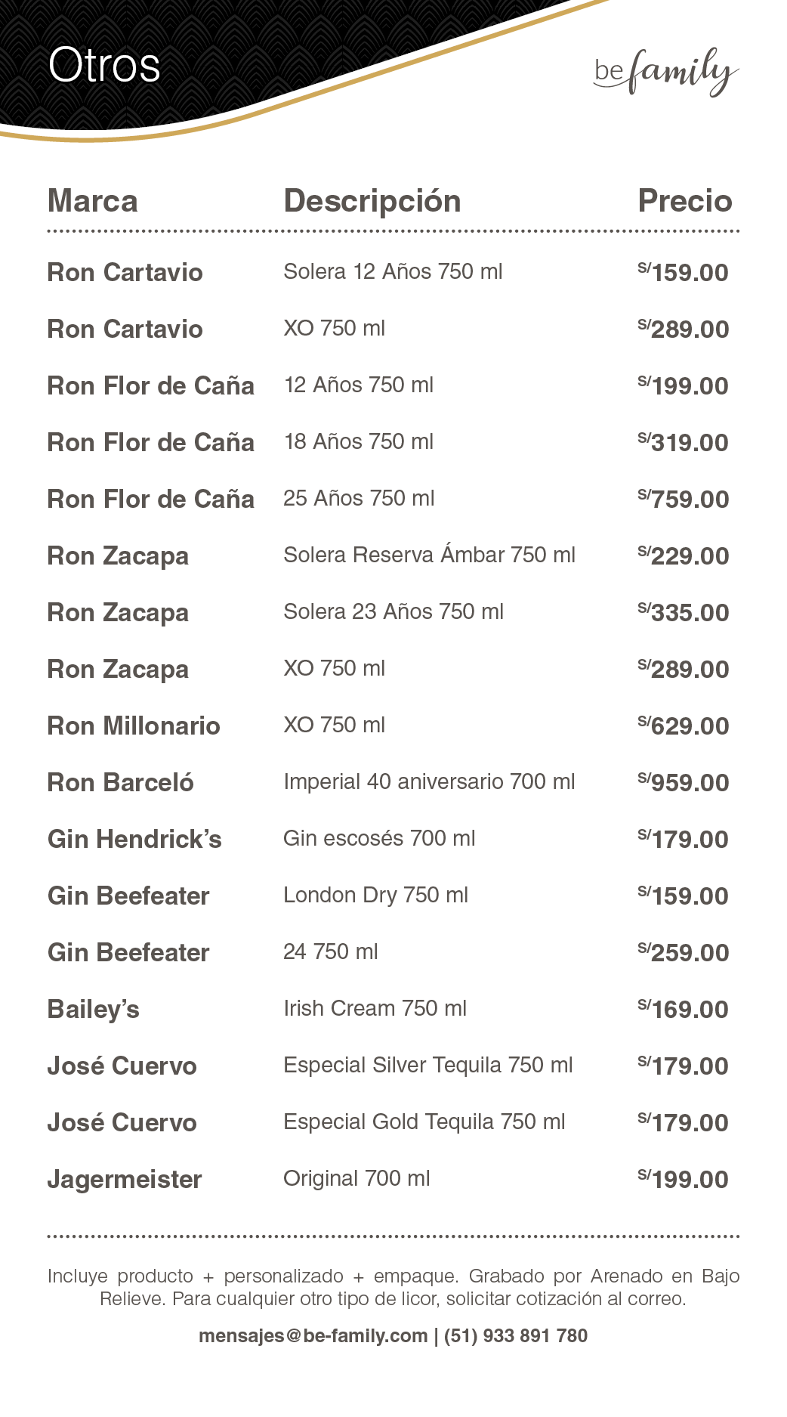Click the phone number (51) 933 891 780
Screen dimensions: 787x1417
point(516,1335)
